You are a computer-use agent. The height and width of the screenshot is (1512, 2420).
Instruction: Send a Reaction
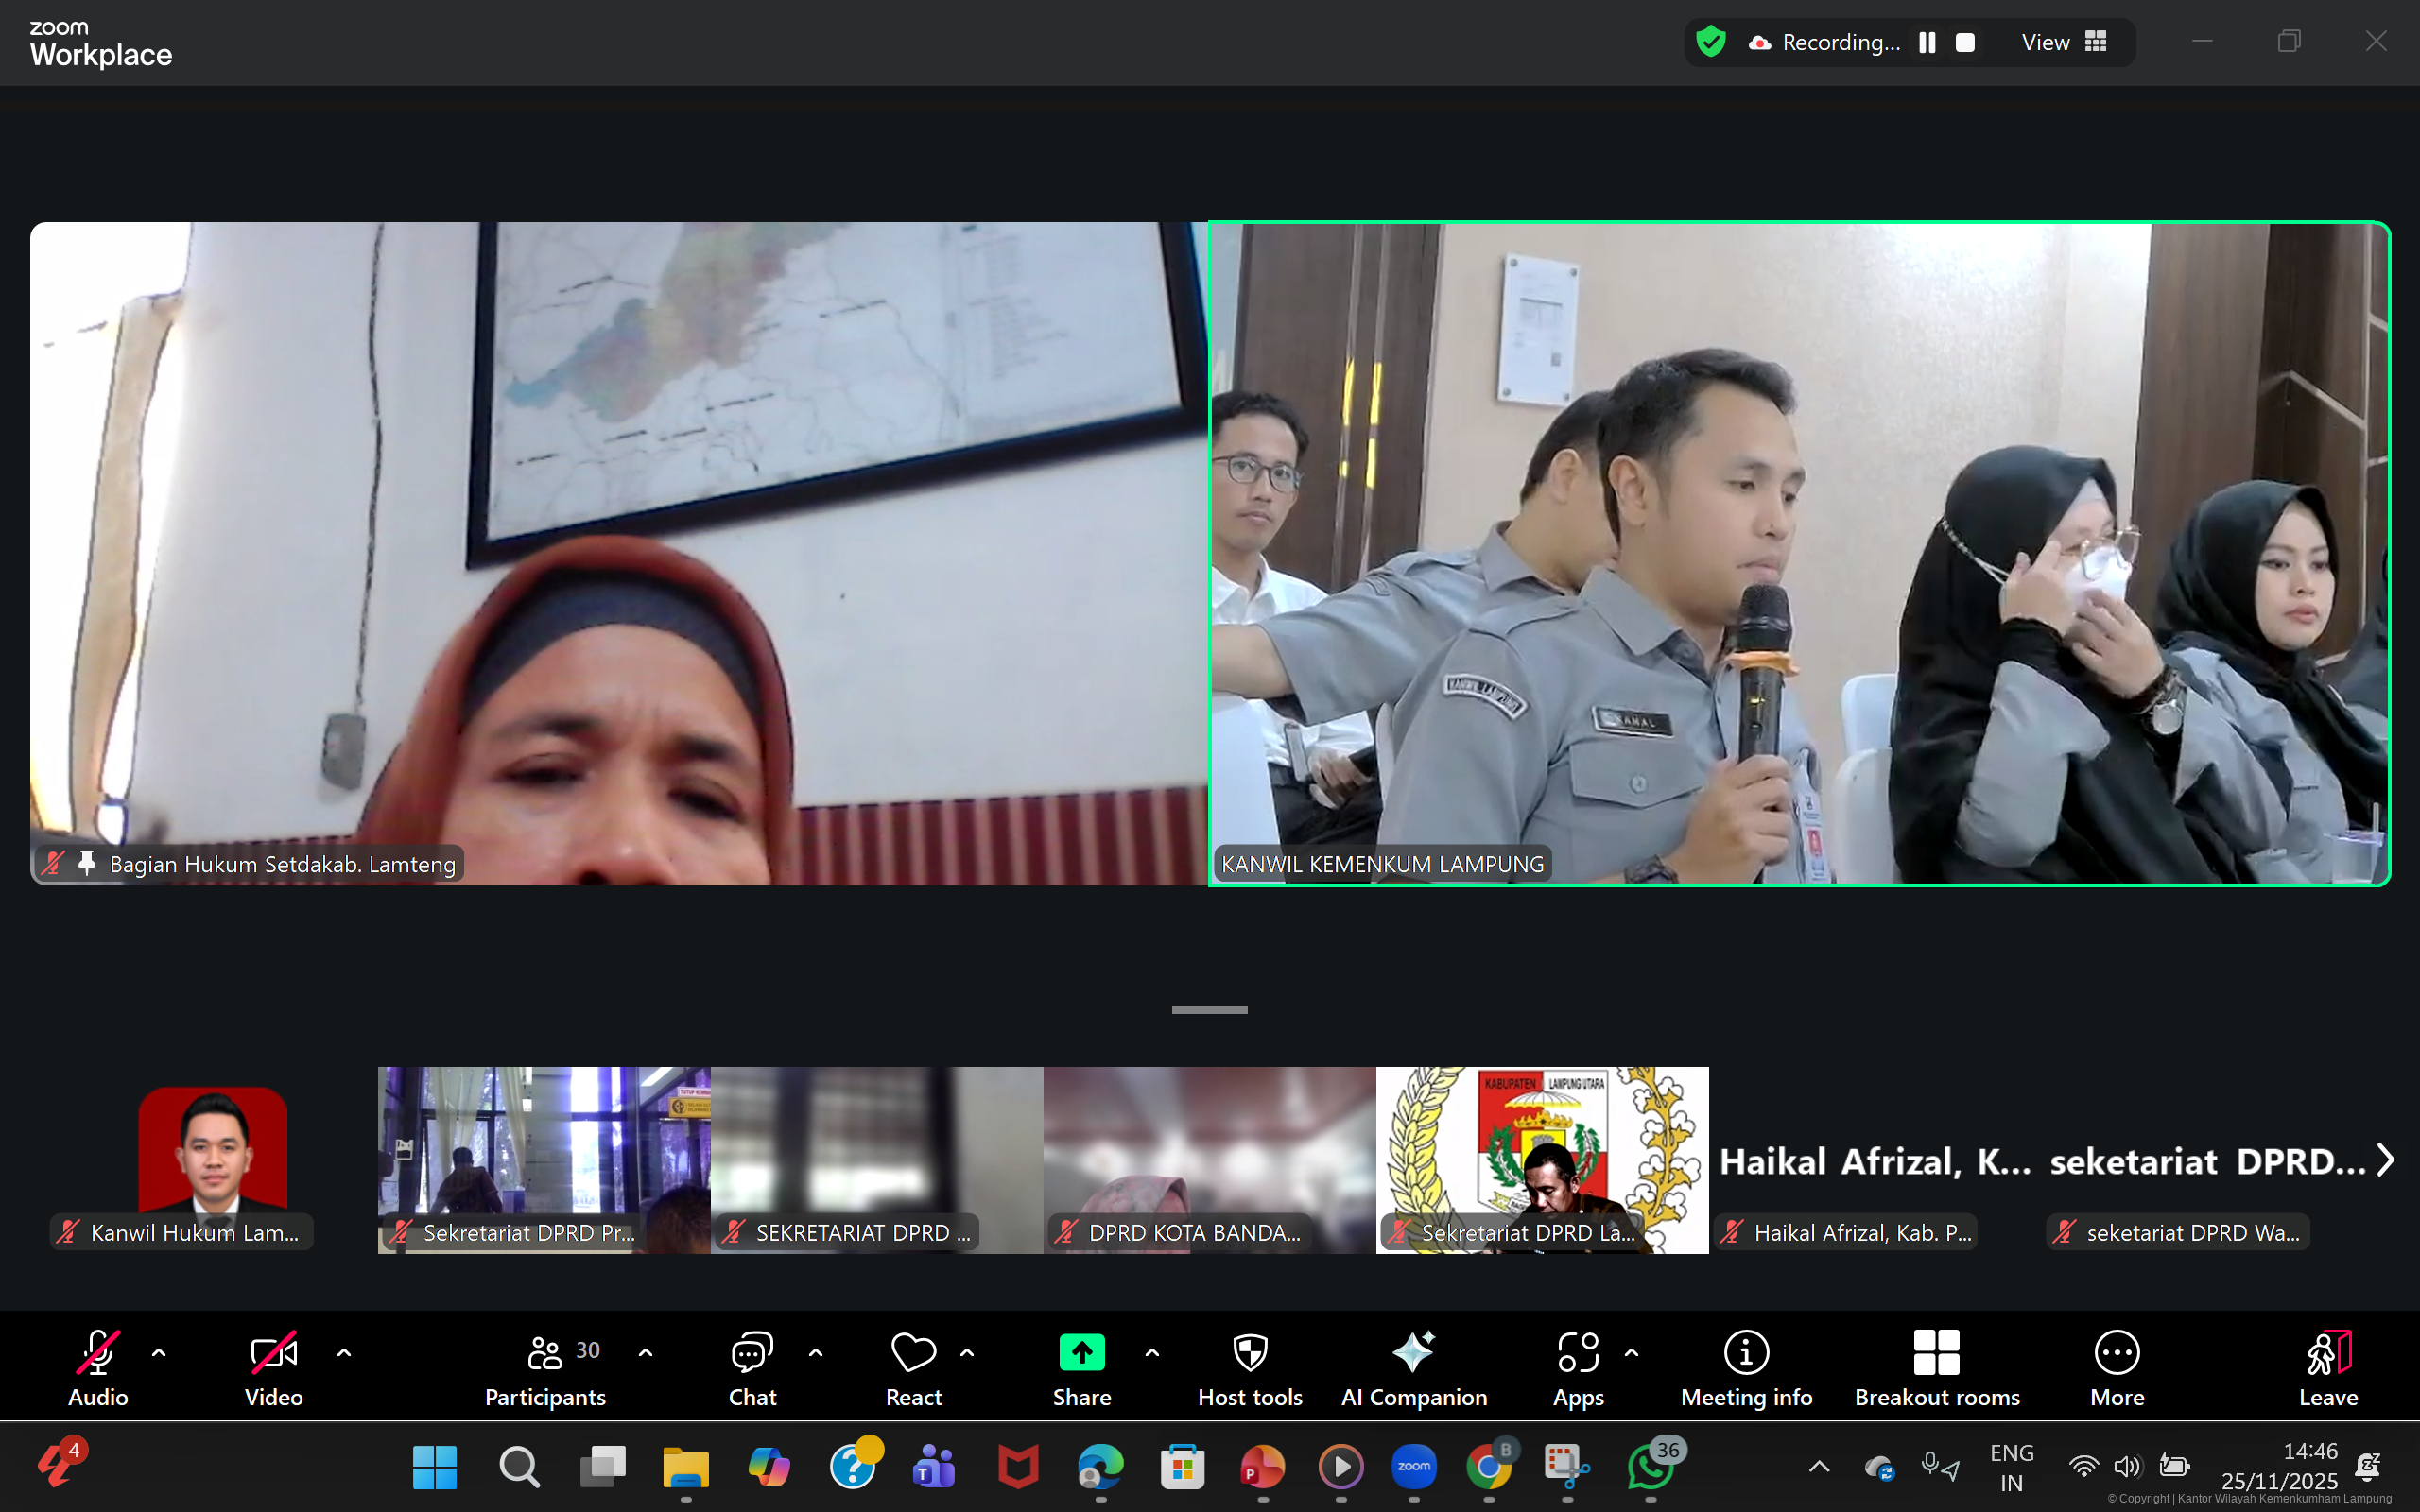[x=911, y=1368]
